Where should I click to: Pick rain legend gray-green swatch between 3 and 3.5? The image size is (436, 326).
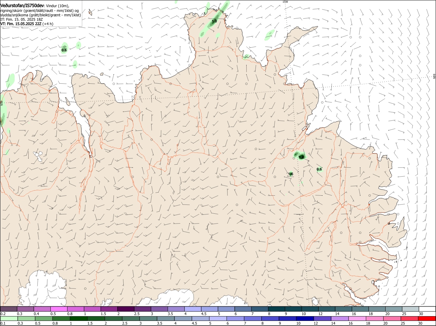[148, 319]
